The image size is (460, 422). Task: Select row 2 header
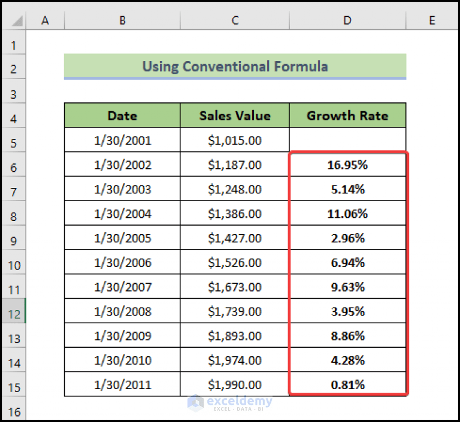[14, 66]
